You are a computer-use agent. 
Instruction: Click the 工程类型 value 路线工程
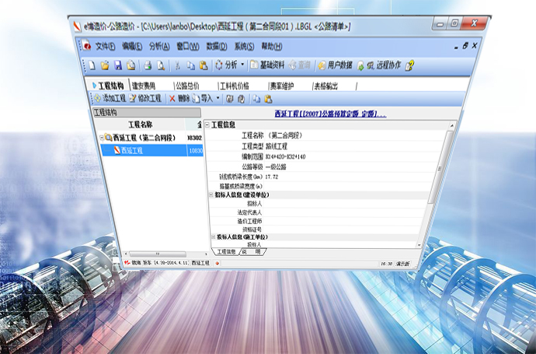(x=277, y=146)
